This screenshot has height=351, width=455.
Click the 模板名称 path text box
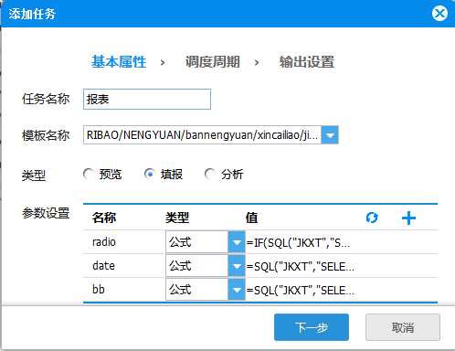tap(202, 134)
